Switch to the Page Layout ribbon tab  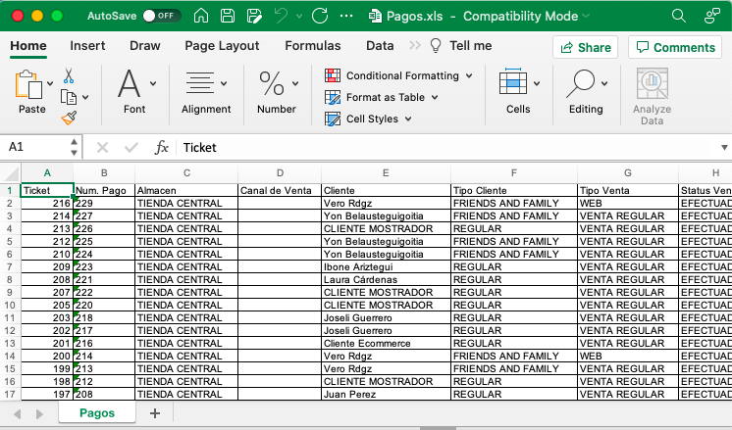click(x=222, y=46)
